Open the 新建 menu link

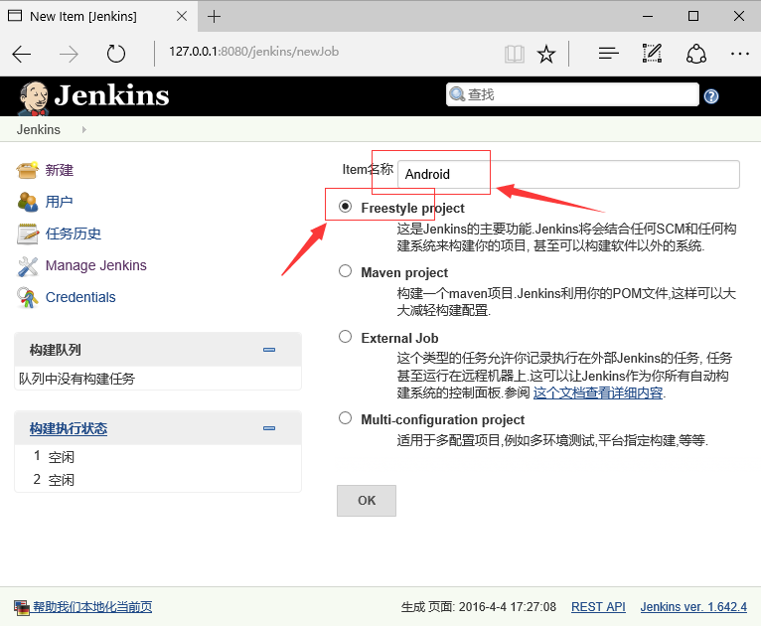(x=60, y=170)
